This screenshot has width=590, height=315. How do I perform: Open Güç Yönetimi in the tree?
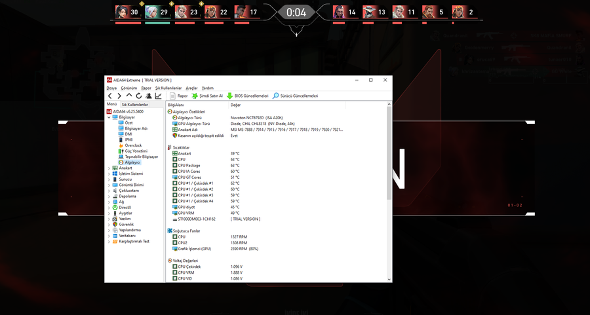coord(133,151)
